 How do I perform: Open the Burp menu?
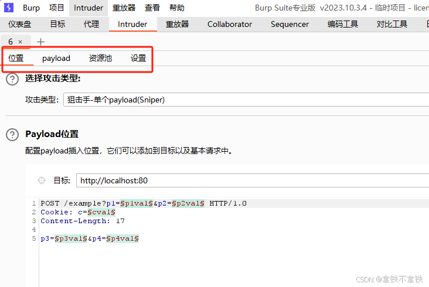(31, 8)
